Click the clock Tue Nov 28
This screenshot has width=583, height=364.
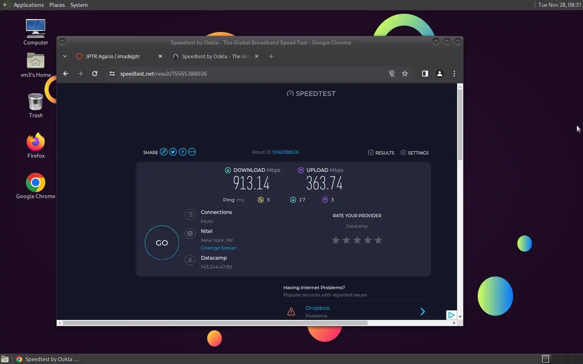(x=560, y=5)
